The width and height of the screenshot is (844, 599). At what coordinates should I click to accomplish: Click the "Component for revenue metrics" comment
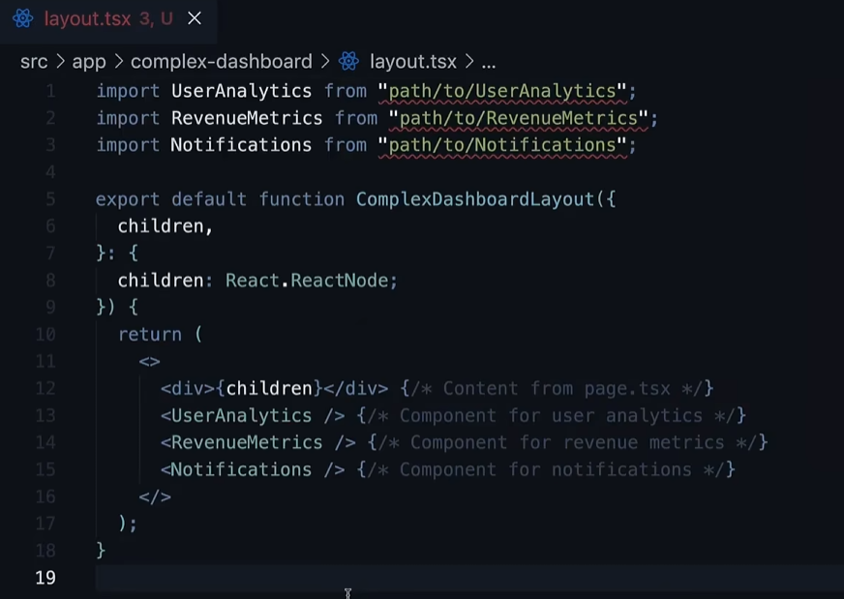(x=567, y=442)
